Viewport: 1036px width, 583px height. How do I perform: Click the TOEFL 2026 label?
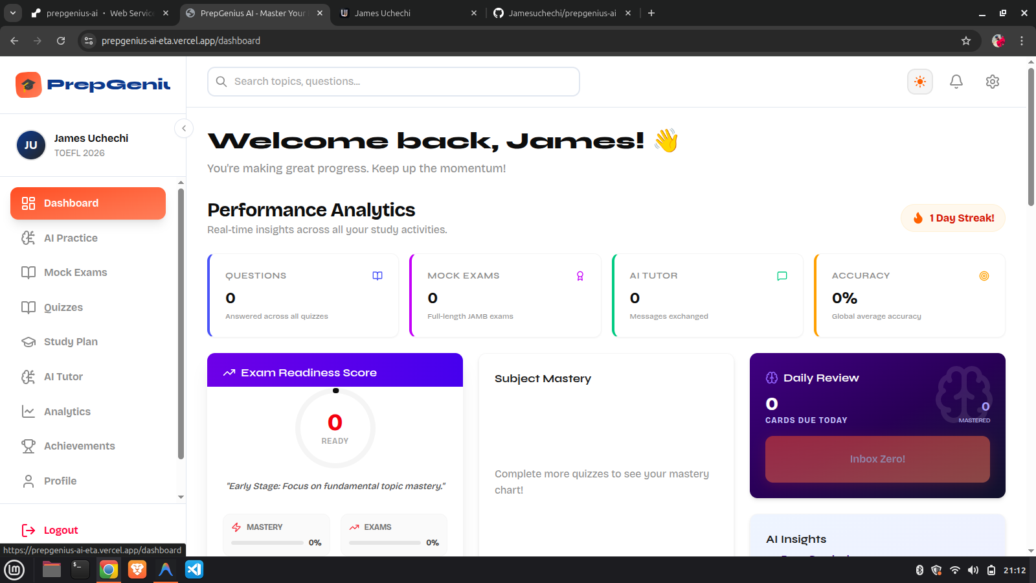(79, 153)
